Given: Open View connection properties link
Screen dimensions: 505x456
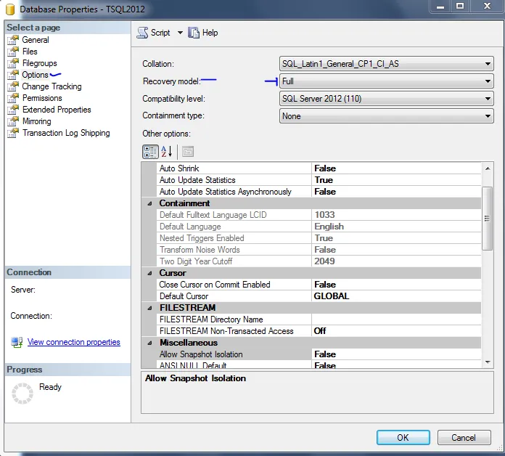Looking at the screenshot, I should click(74, 342).
